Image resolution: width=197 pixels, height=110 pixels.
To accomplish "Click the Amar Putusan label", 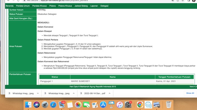I will click(x=16, y=46).
